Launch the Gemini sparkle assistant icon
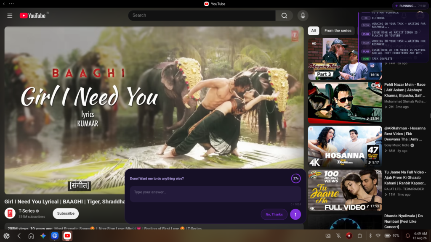This screenshot has width=431, height=242. (43, 236)
